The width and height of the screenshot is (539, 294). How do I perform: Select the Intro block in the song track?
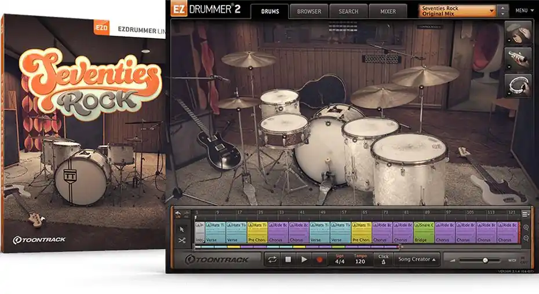point(200,233)
